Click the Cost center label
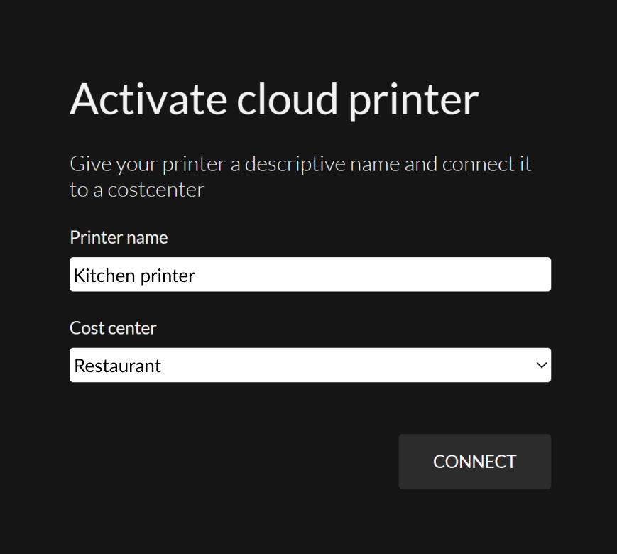The height and width of the screenshot is (554, 617). click(x=113, y=328)
